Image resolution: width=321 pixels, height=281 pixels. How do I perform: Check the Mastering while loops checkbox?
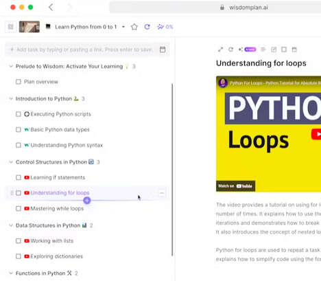pyautogui.click(x=19, y=208)
